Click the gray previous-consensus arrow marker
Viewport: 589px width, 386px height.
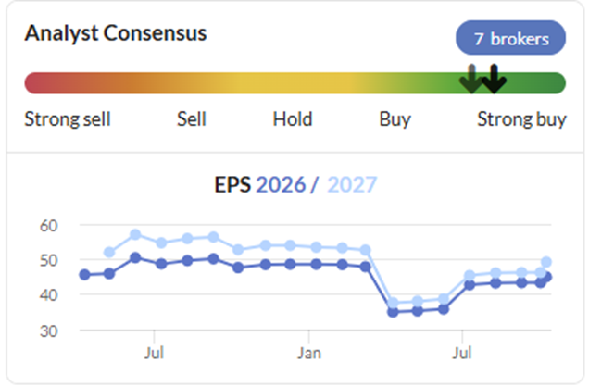tap(472, 79)
